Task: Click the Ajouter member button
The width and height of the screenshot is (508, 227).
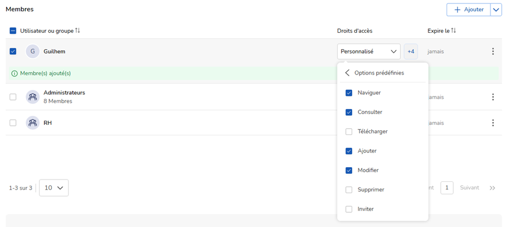Action: pos(468,10)
